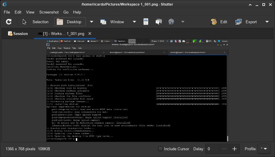Open the website capture dropdown arrow
Image resolution: width=275 pixels, height=157 pixels.
183,22
